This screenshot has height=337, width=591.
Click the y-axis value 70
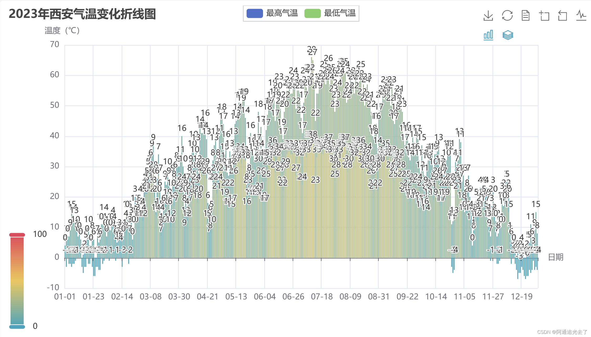tap(55, 44)
